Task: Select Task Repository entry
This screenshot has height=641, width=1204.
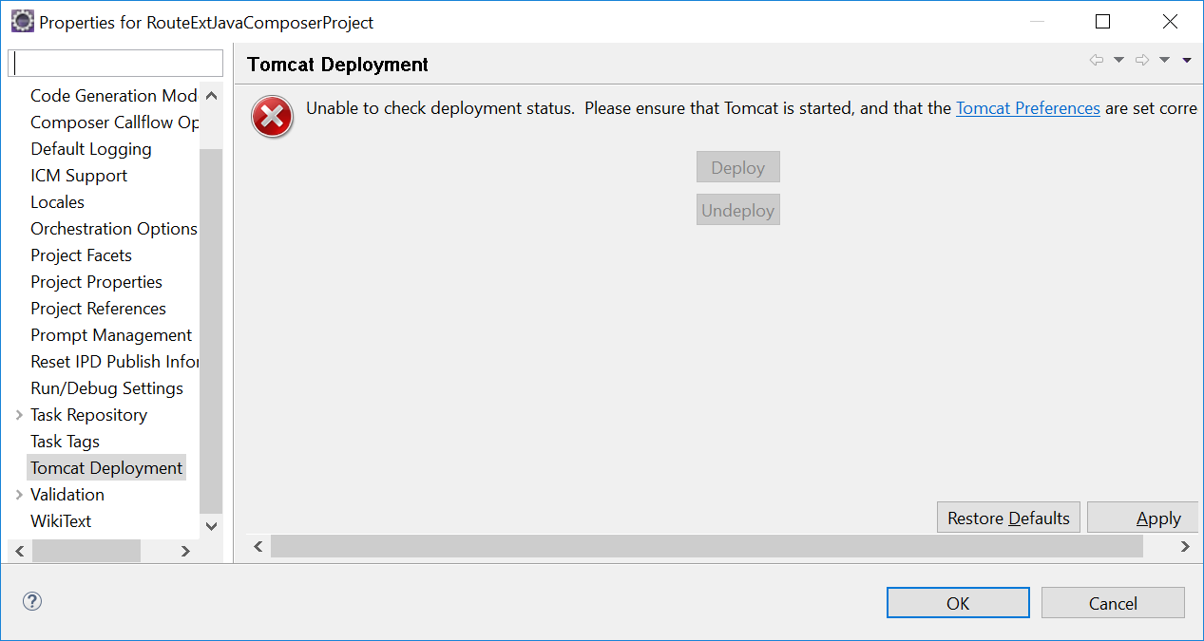Action: point(88,415)
